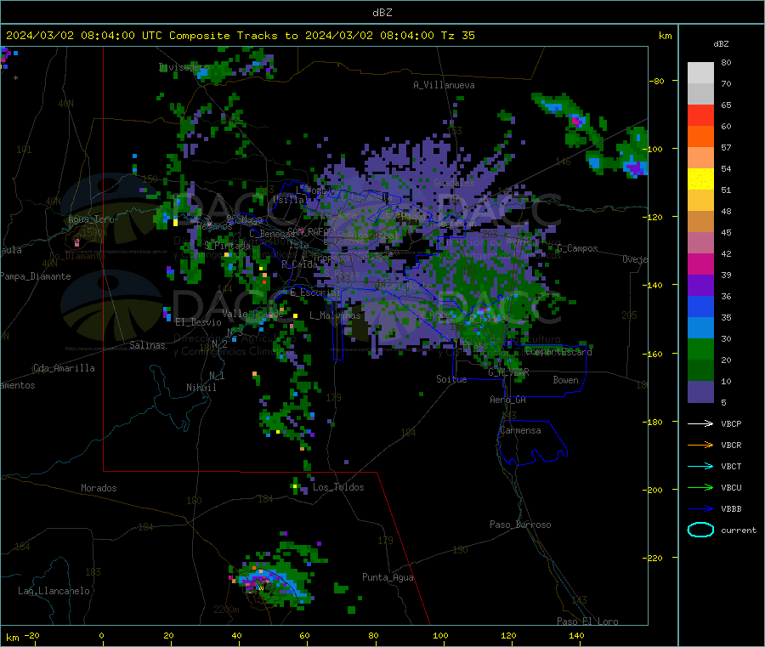This screenshot has height=647, width=765.
Task: Click the '-120' tick on the vertical km axis
Action: point(654,217)
